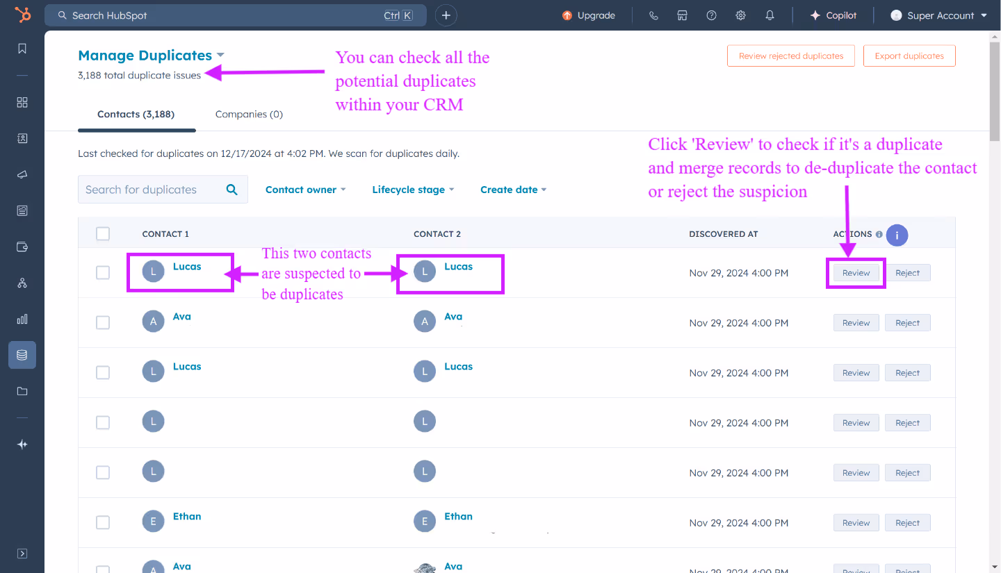Viewport: 1001px width, 573px height.
Task: Open Settings via the gear icon
Action: [740, 15]
